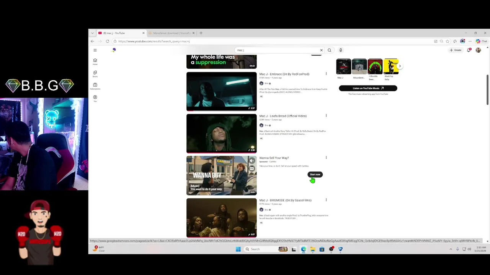Close the MonaServer download tab
Viewport: 490px width, 275px height.
[193, 33]
